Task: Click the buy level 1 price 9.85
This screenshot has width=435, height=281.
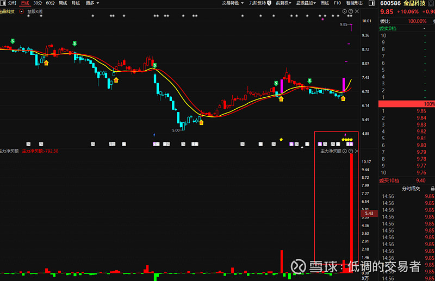Action: point(421,111)
